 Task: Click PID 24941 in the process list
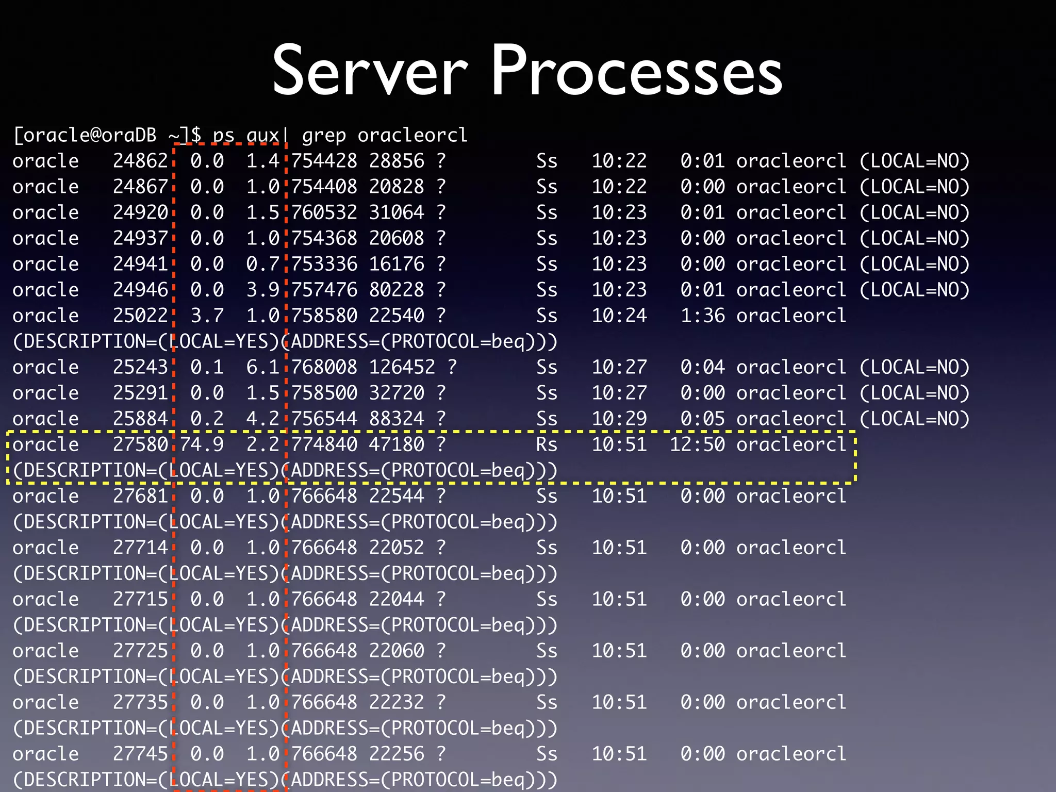(x=140, y=264)
